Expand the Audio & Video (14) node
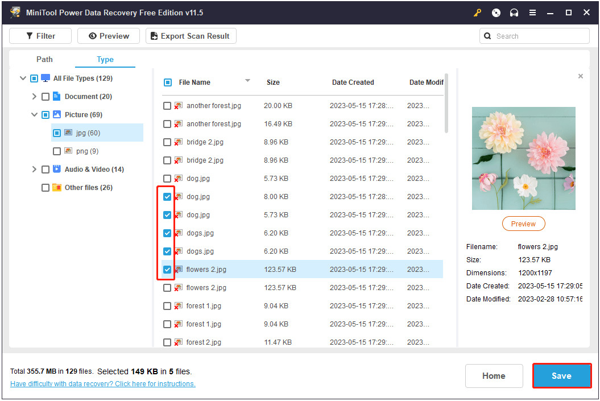 34,169
